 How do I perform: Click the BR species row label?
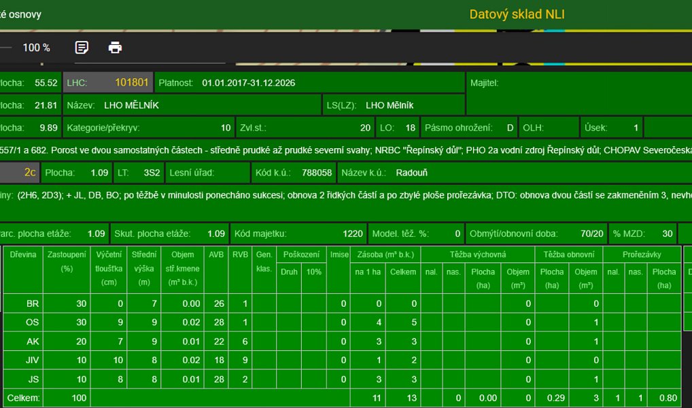click(33, 304)
